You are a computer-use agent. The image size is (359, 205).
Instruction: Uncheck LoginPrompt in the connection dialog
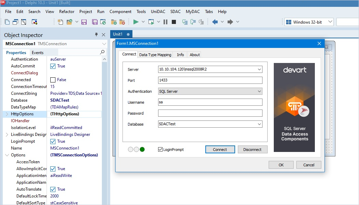(x=160, y=150)
